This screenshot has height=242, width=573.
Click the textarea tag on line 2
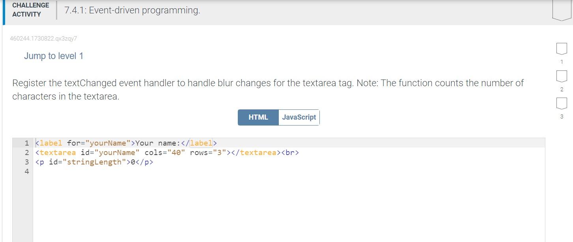point(58,152)
